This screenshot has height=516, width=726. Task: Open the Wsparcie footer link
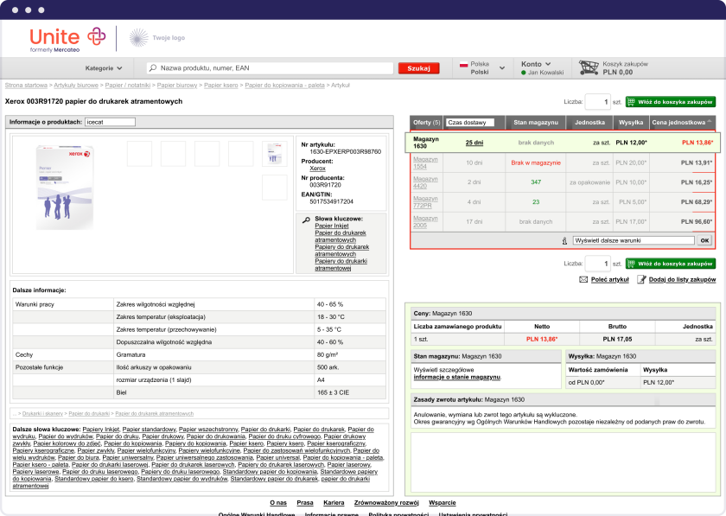[443, 503]
